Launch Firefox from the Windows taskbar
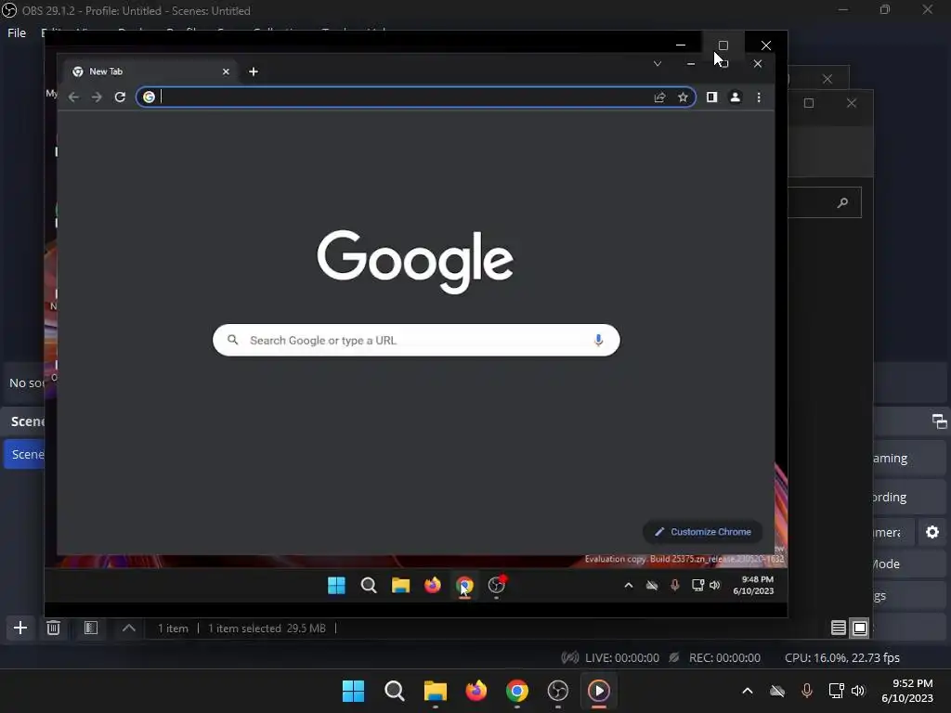Image resolution: width=951 pixels, height=713 pixels. 476,691
